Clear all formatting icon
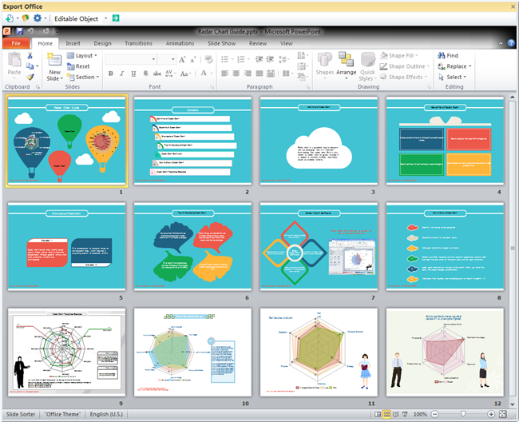This screenshot has height=422, width=519. click(x=208, y=59)
